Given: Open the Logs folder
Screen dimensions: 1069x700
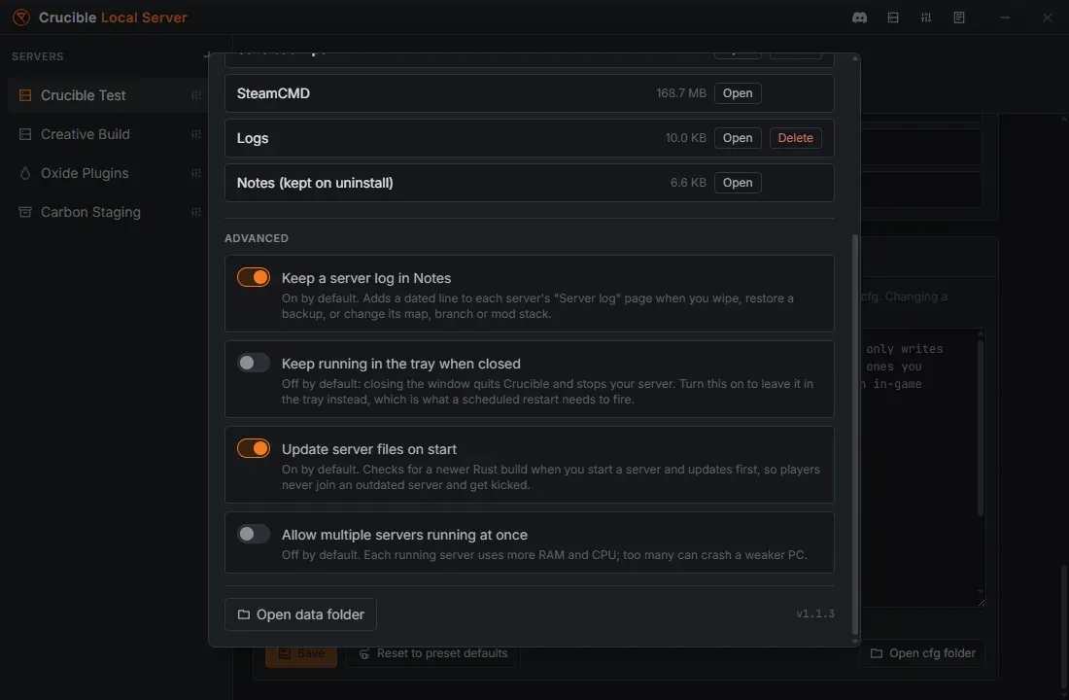Looking at the screenshot, I should [x=738, y=138].
